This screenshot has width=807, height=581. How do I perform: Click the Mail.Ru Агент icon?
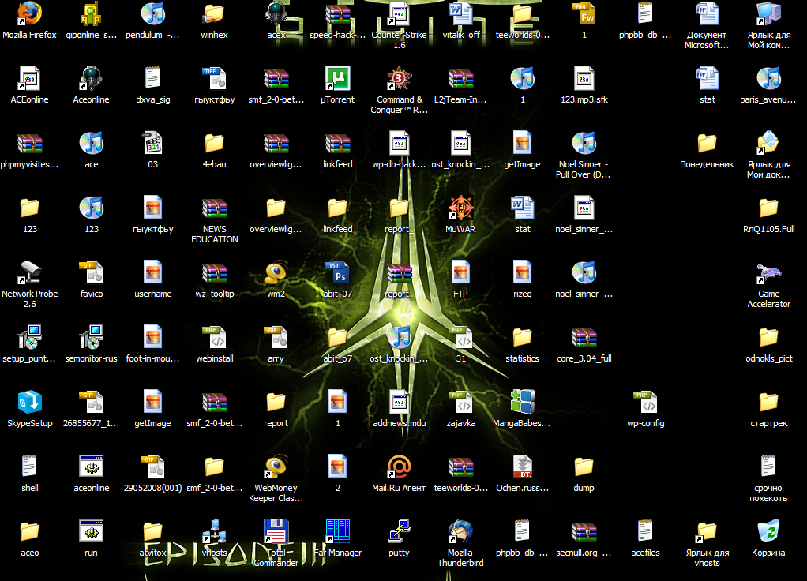tap(399, 467)
